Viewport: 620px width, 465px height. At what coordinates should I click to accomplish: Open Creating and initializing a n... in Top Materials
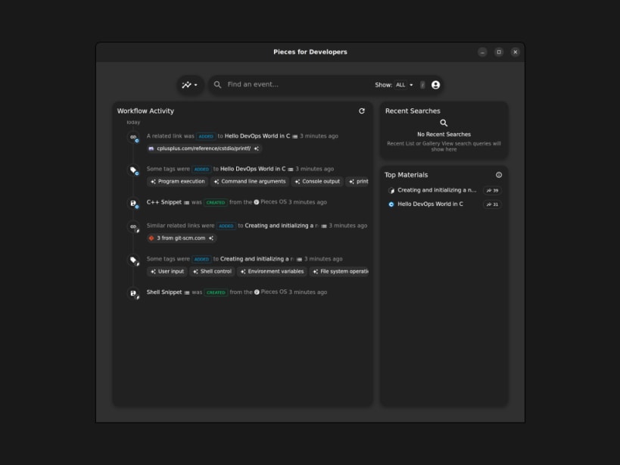click(x=437, y=190)
